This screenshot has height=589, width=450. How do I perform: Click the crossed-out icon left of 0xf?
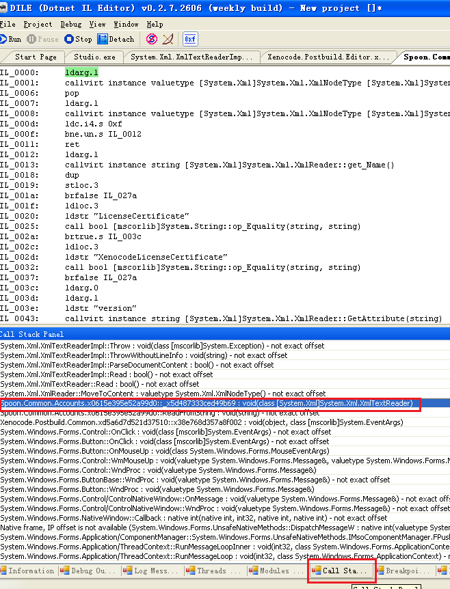pyautogui.click(x=168, y=39)
